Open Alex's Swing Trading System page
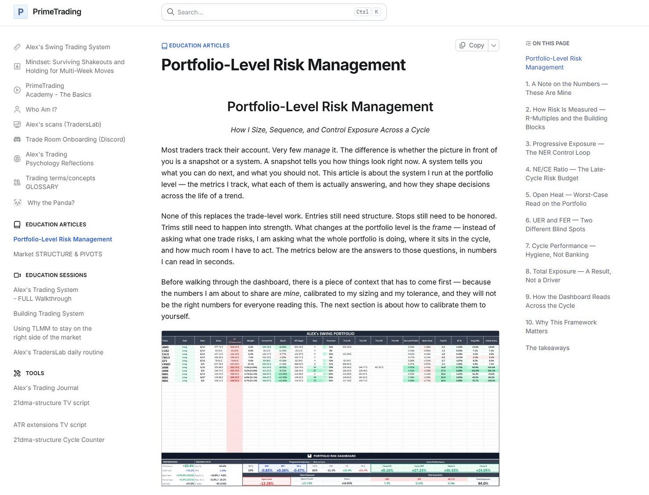Viewport: 649px width, 495px height. click(x=68, y=47)
